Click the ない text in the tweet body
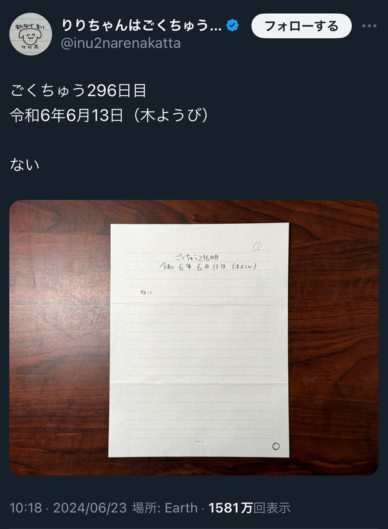This screenshot has height=529, width=388. 24,164
